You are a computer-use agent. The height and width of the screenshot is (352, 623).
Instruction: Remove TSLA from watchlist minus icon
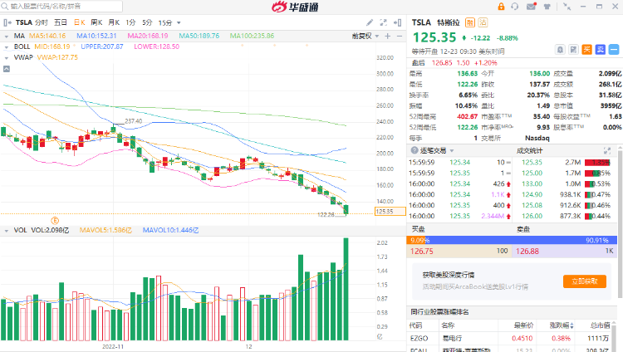pos(614,50)
